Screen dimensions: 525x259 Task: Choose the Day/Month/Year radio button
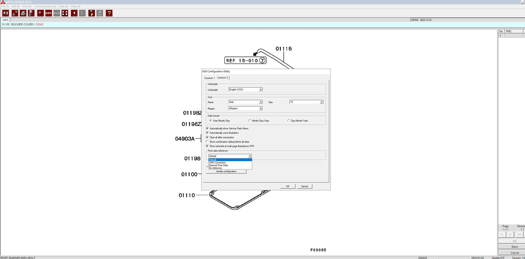pos(288,120)
